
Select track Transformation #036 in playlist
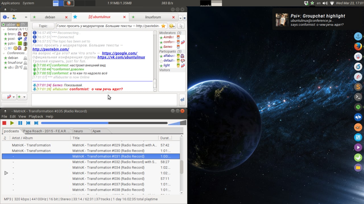tap(91, 179)
